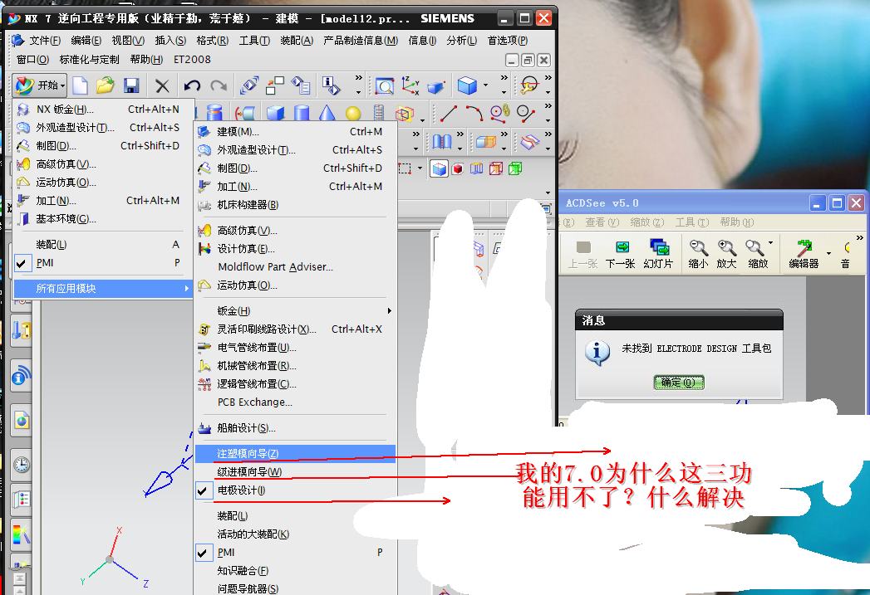Viewport: 870px width, 595px height.
Task: Click the info wireless icon in left sidebar
Action: coord(21,376)
